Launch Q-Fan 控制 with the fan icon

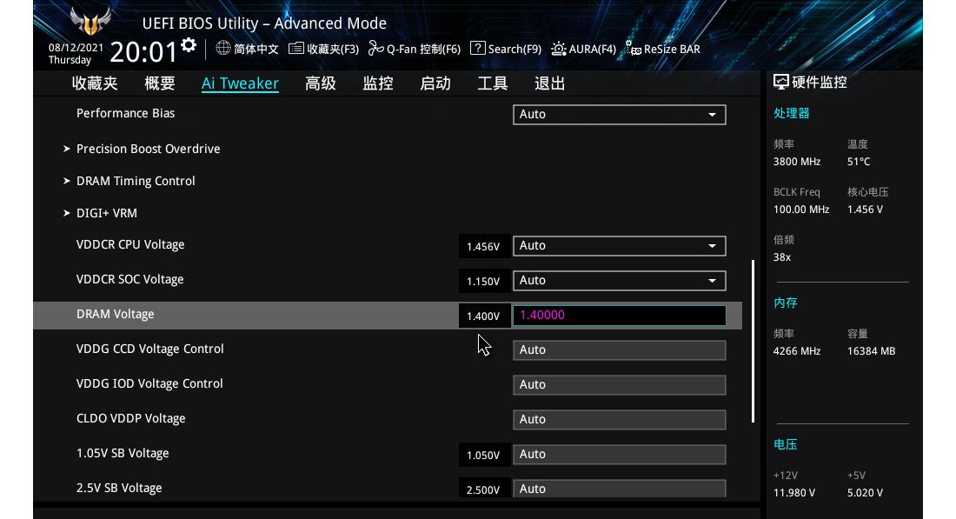[x=374, y=49]
